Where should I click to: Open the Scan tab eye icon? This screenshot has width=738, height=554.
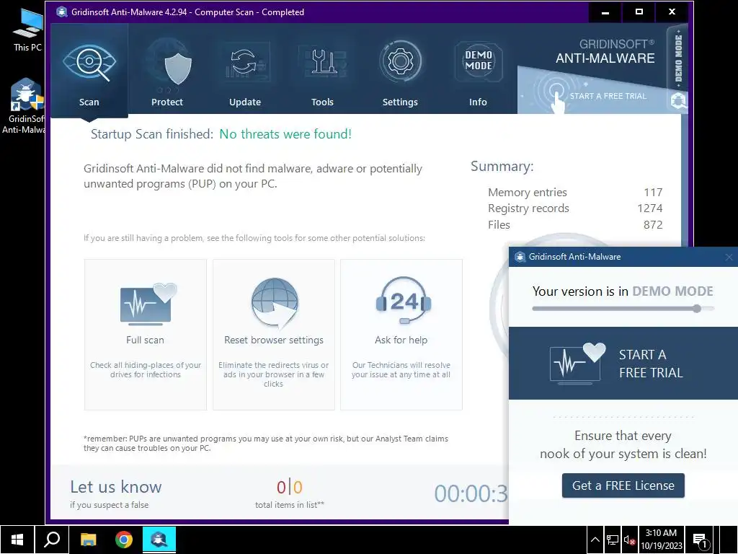pos(89,63)
